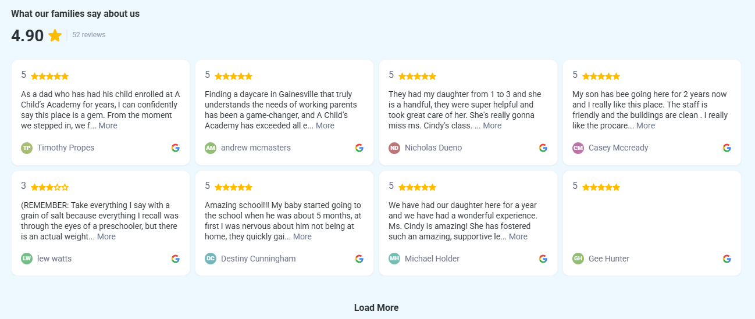Click Google icon on lew watts review
The height and width of the screenshot is (319, 755).
tap(176, 259)
